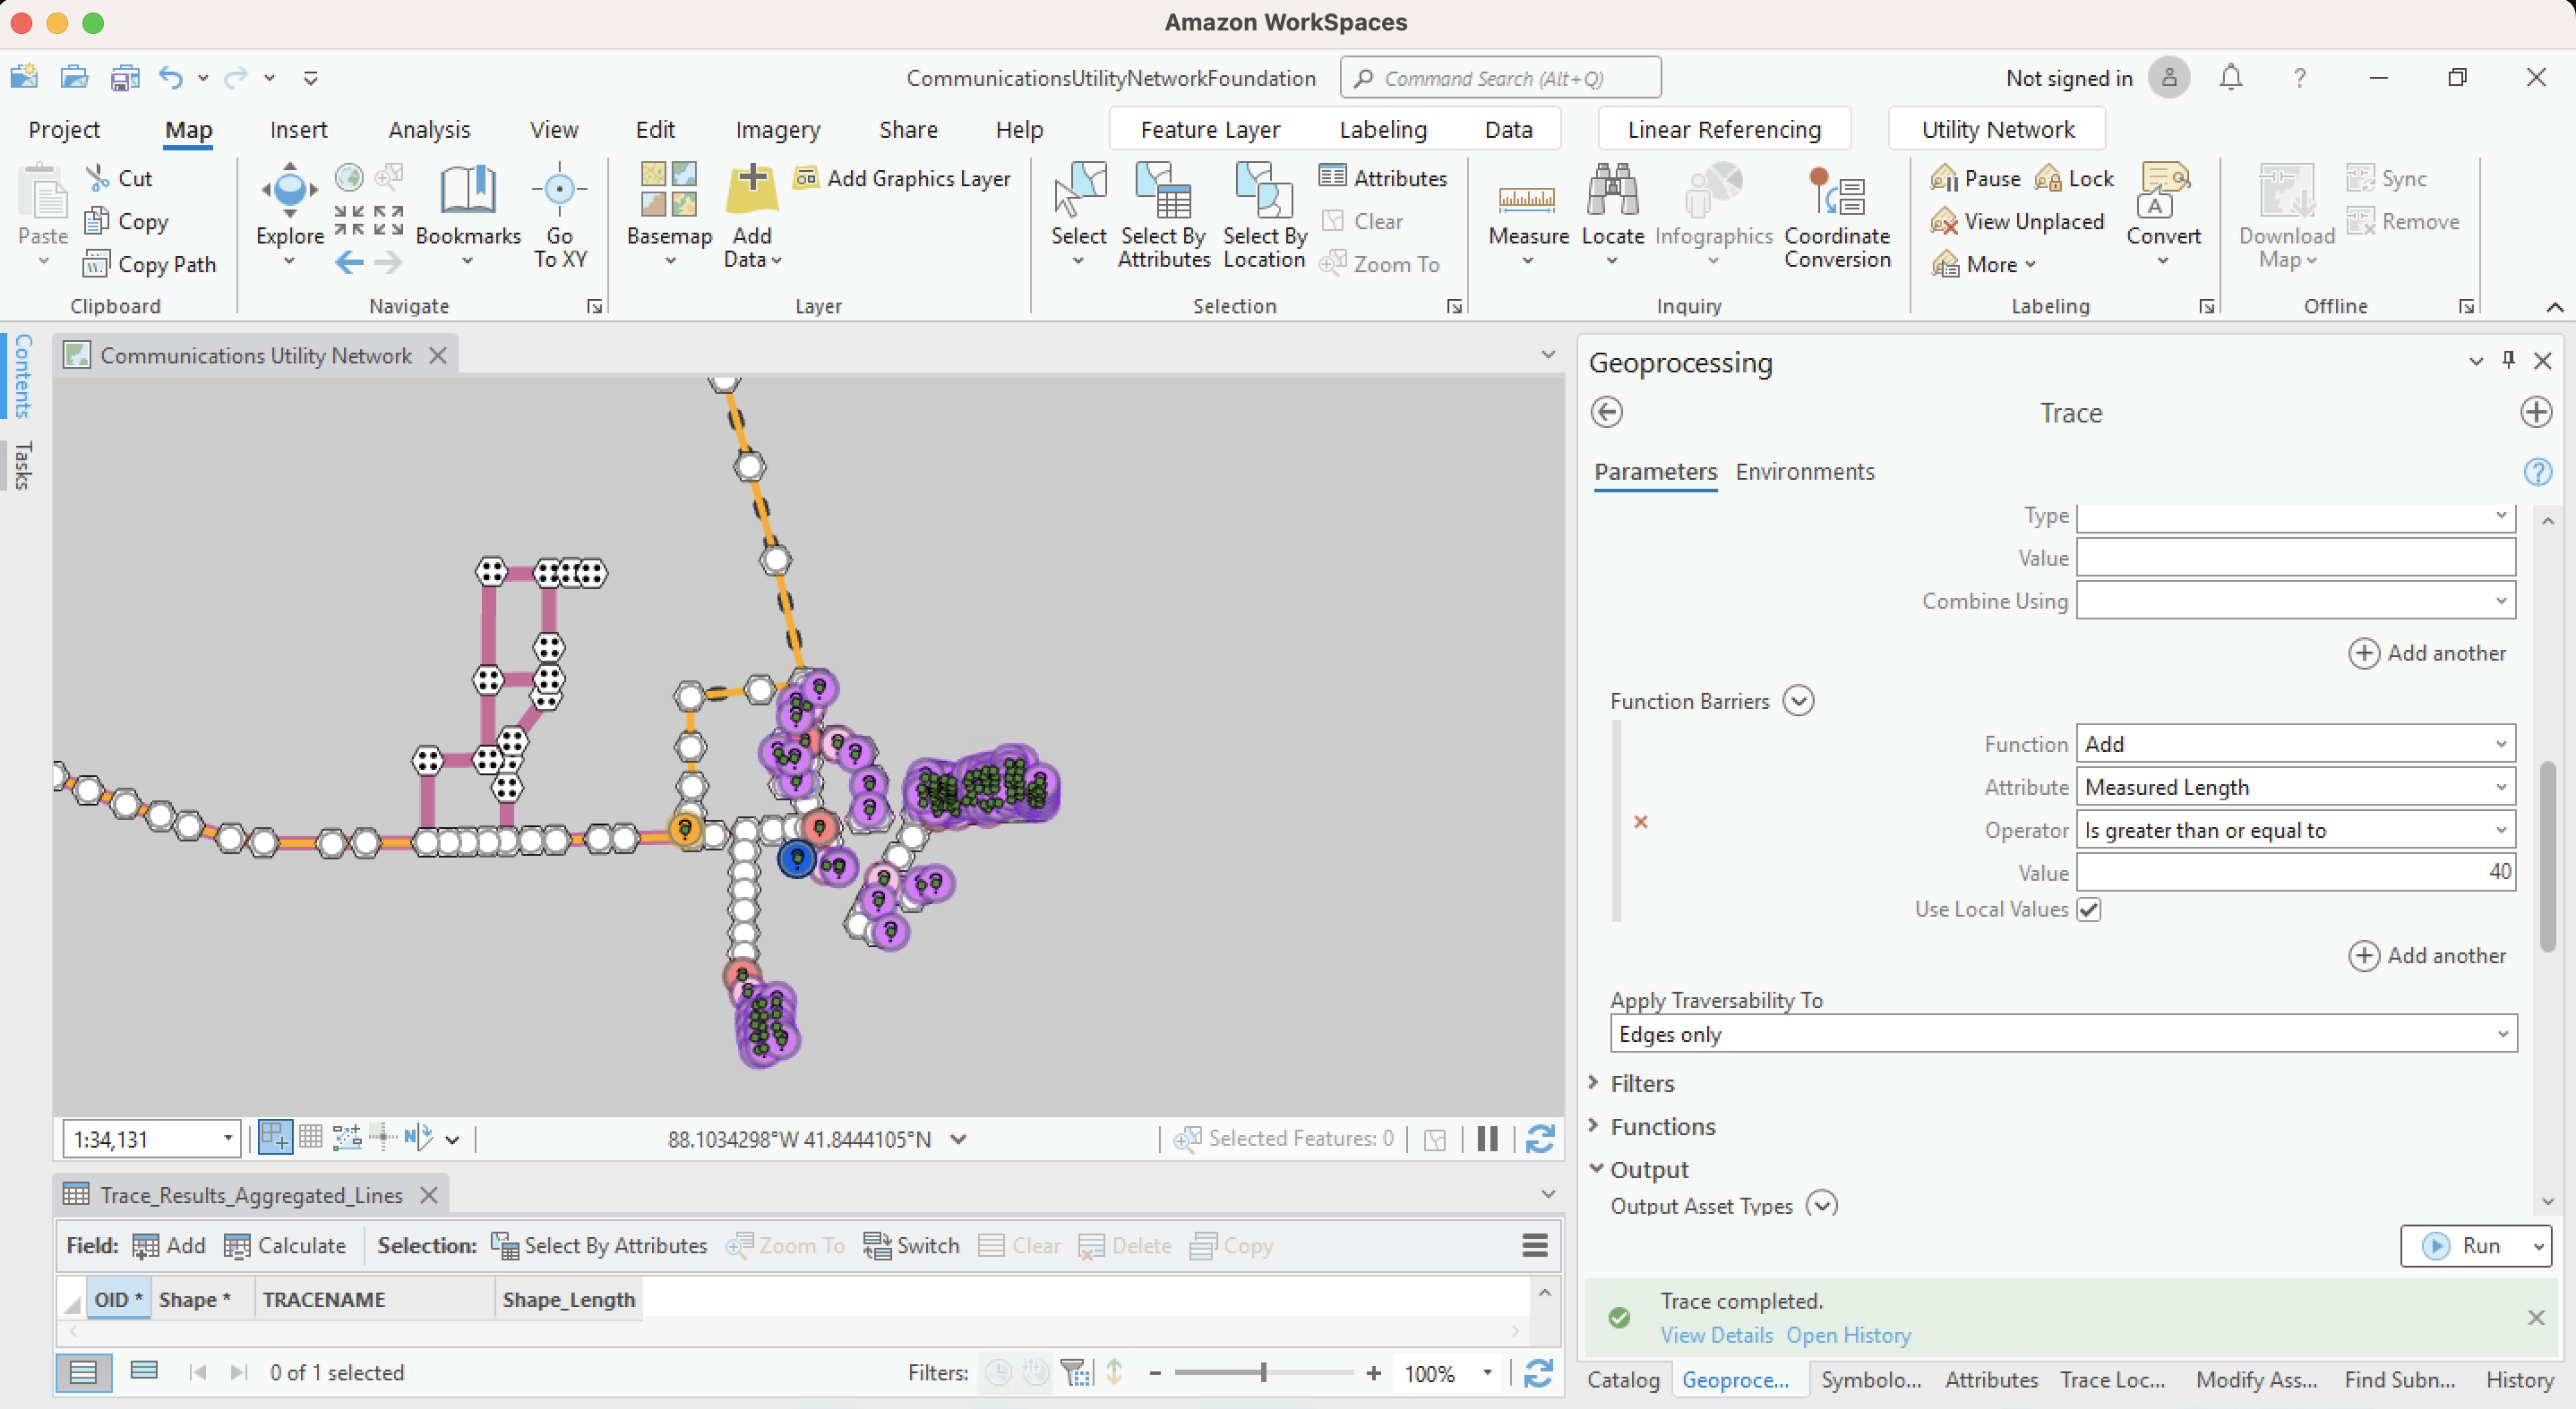Screen dimensions: 2576x1409
Task: Open the Go To XY tool
Action: (559, 215)
